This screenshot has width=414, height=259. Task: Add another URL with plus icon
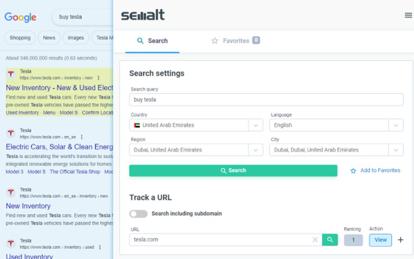pyautogui.click(x=401, y=240)
